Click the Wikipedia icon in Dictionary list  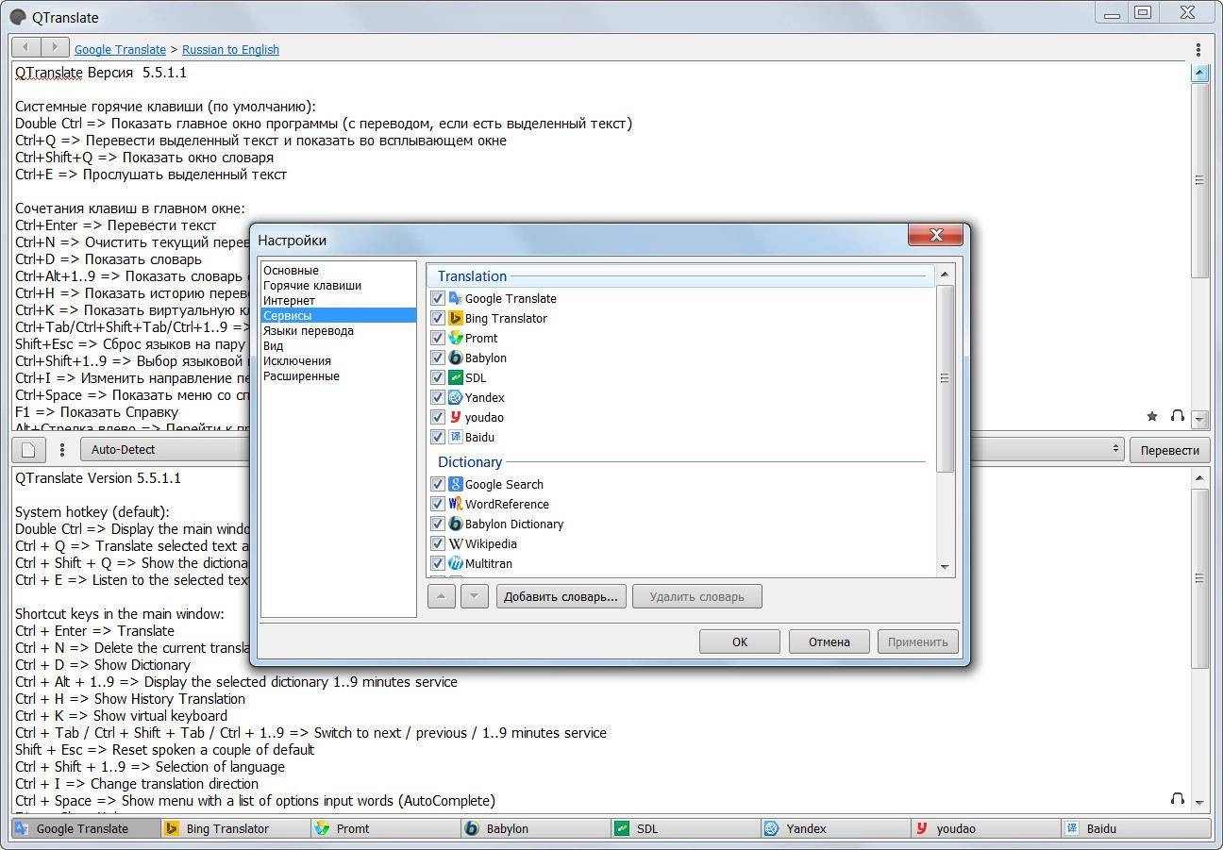(x=455, y=543)
